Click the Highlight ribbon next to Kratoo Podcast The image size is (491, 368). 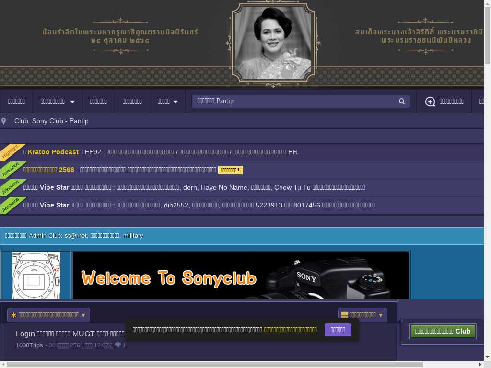[11, 152]
